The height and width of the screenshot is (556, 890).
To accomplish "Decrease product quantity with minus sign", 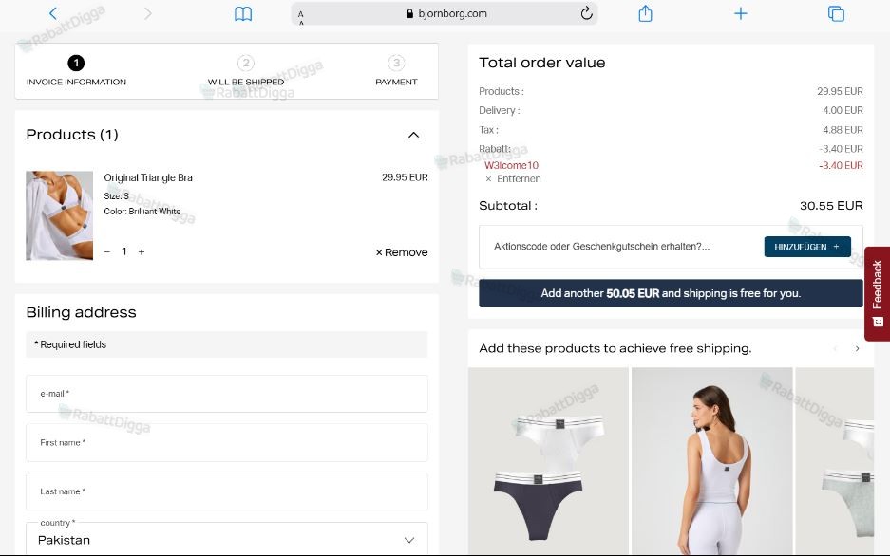I will pyautogui.click(x=107, y=251).
